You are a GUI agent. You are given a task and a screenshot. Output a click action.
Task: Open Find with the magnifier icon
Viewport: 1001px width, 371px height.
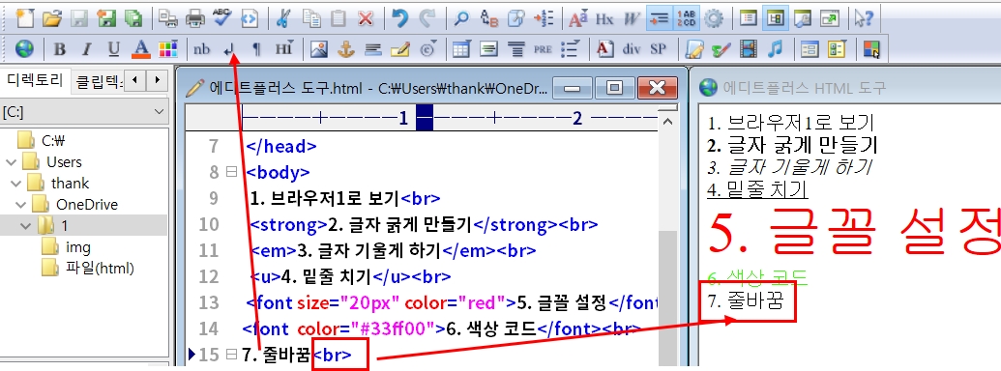pos(461,18)
